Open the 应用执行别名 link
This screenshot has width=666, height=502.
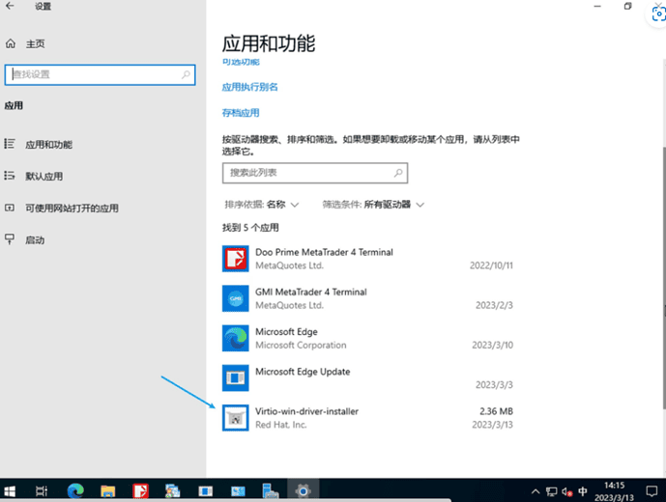249,87
